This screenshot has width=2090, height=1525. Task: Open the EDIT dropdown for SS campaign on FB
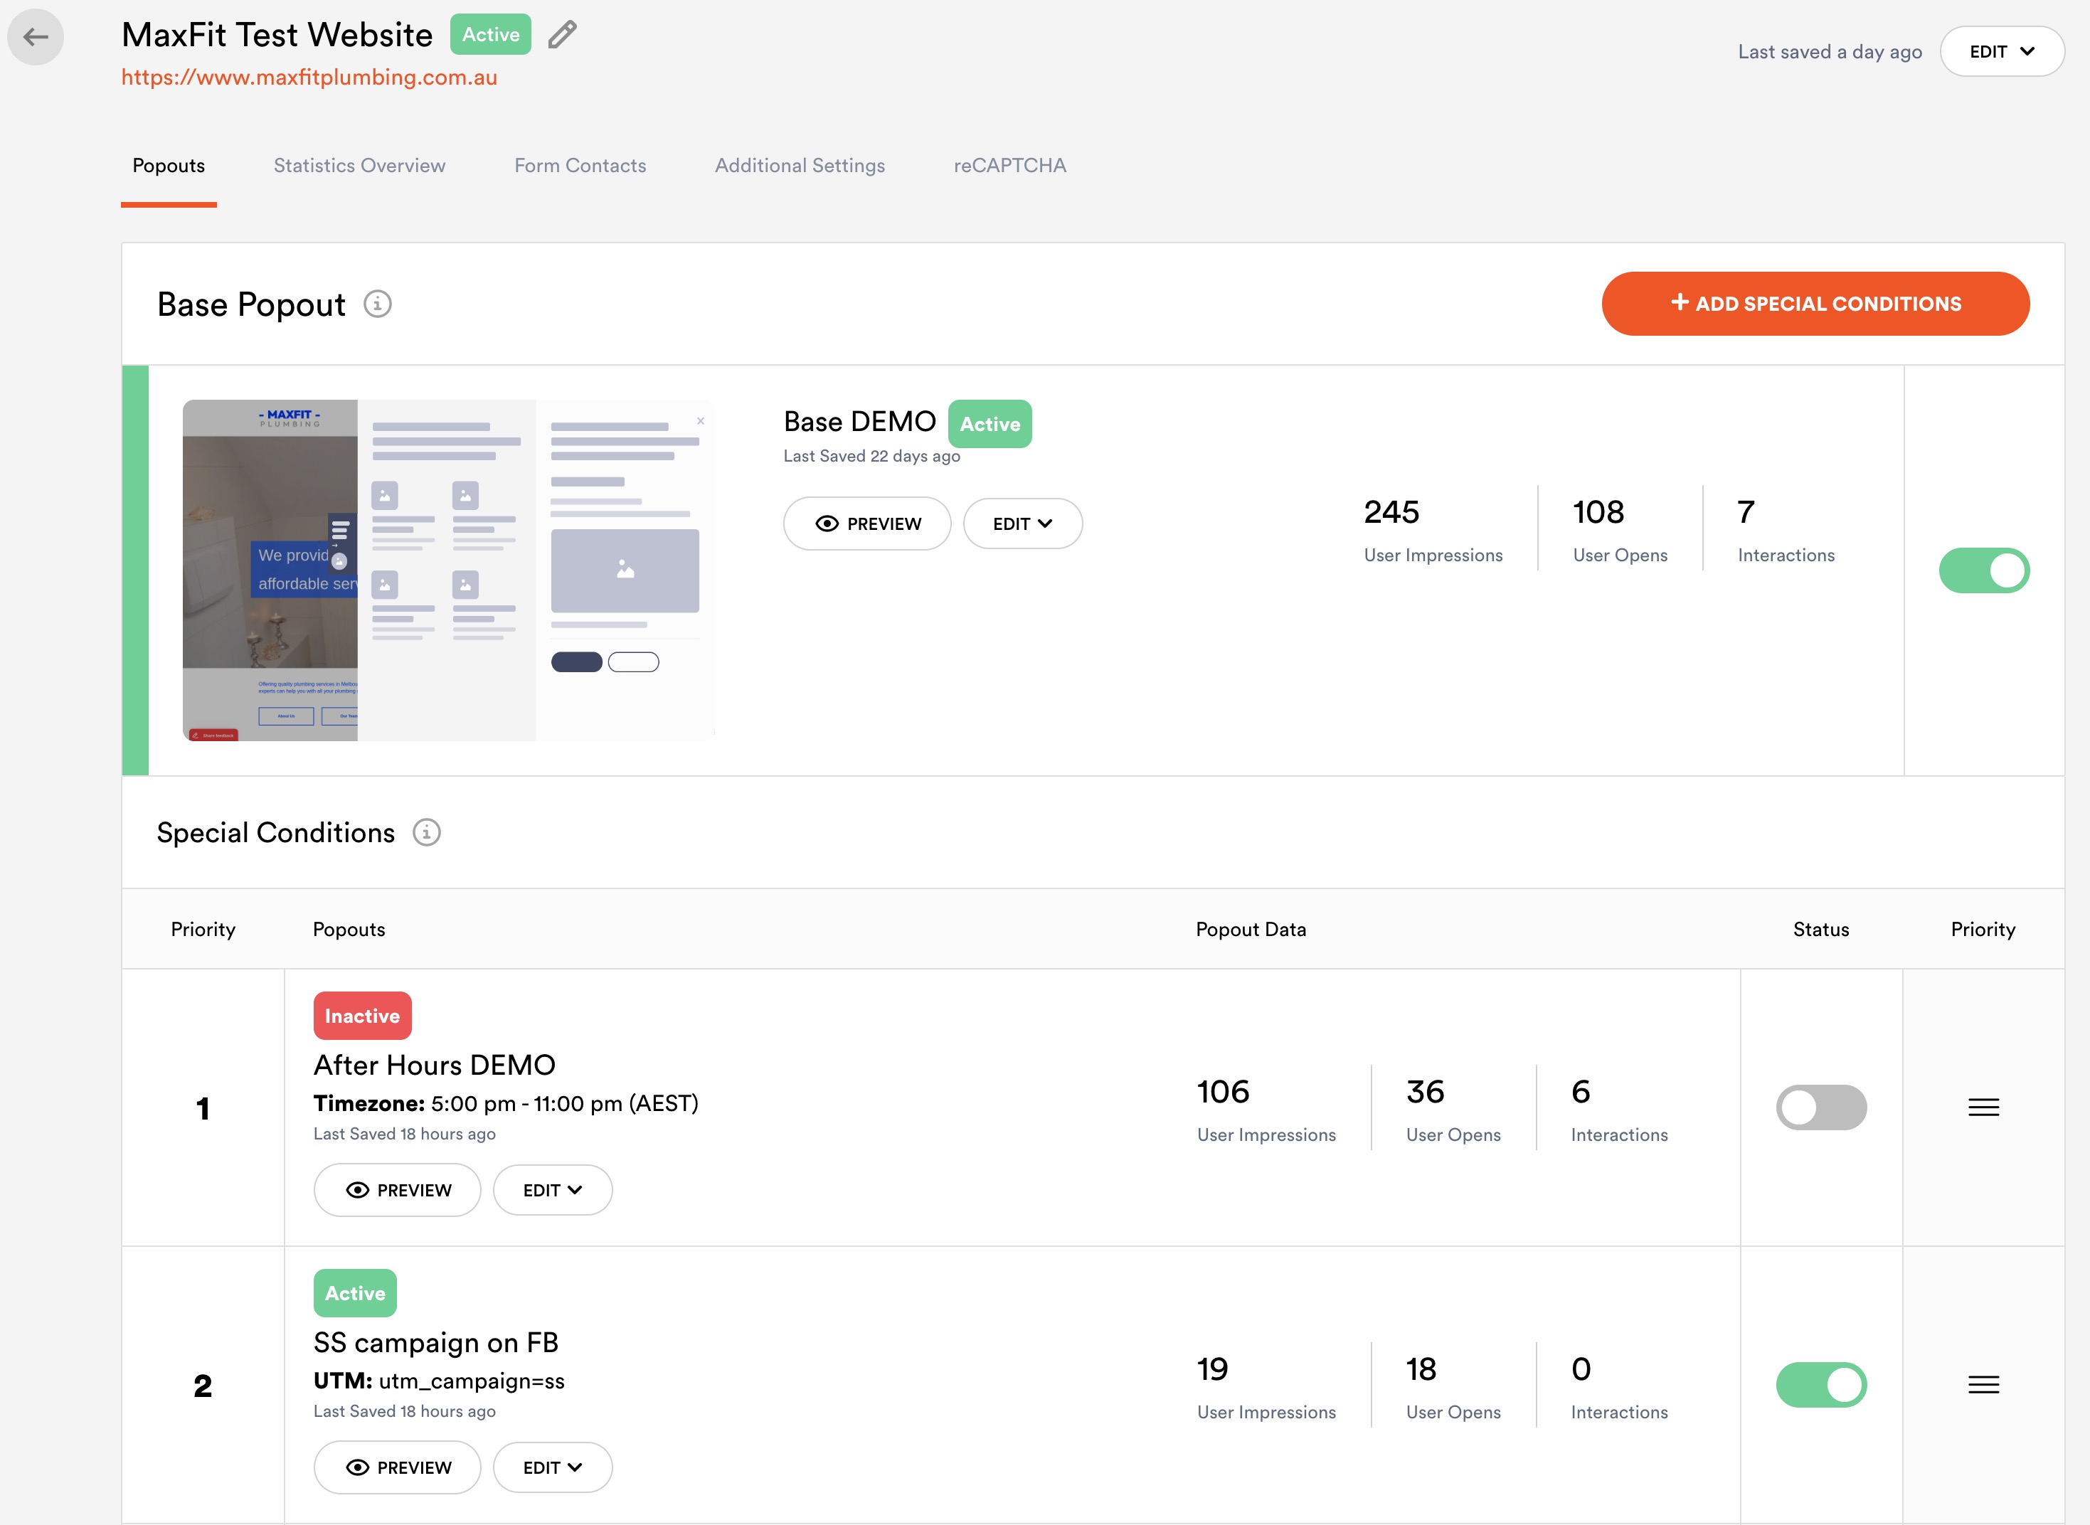point(552,1467)
